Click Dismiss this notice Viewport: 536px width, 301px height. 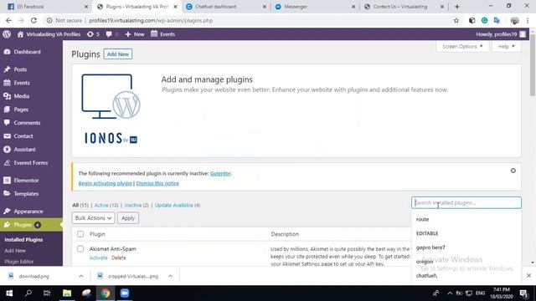click(157, 183)
